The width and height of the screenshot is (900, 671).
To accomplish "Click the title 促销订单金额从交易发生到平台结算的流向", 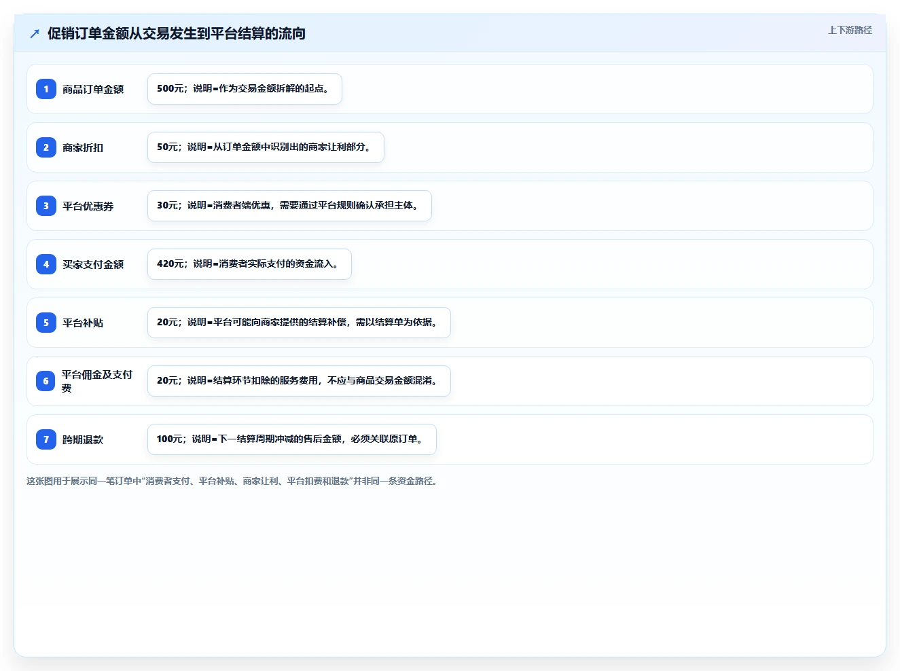I will point(177,33).
